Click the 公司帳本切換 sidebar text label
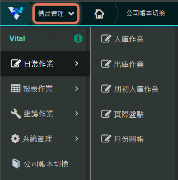 [46, 164]
